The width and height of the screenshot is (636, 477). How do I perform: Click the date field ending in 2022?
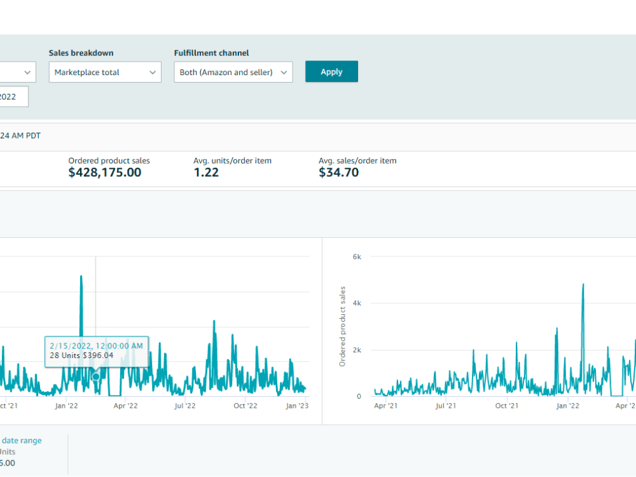(x=14, y=97)
